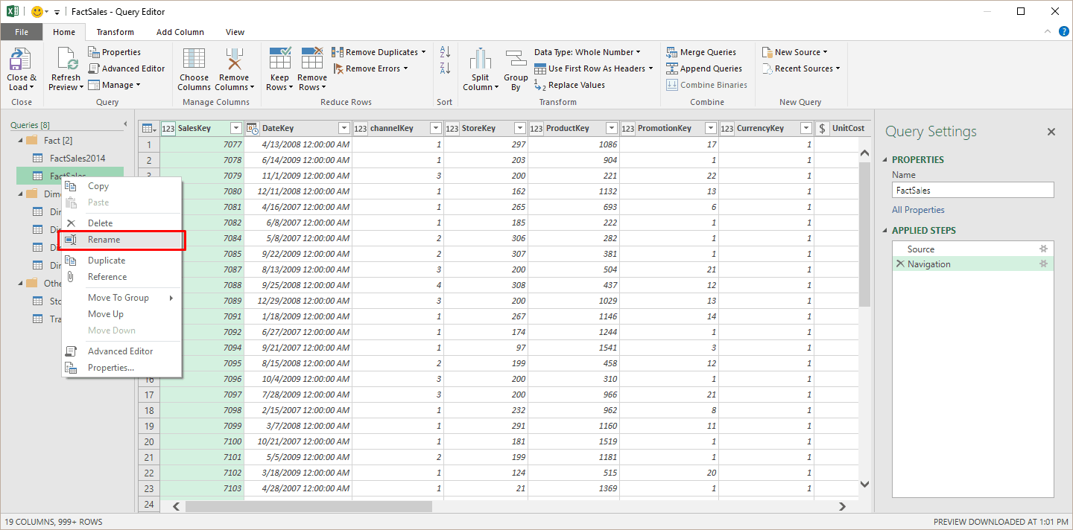This screenshot has height=530, width=1073.
Task: Choose Delete in the context menu
Action: [x=122, y=223]
